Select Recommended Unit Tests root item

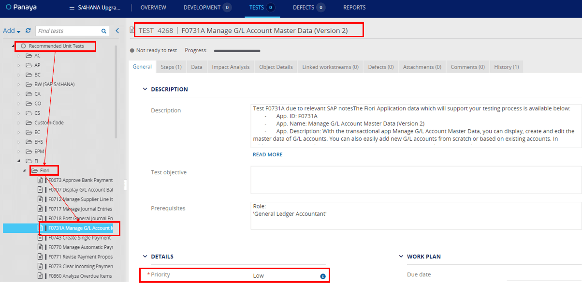click(56, 46)
